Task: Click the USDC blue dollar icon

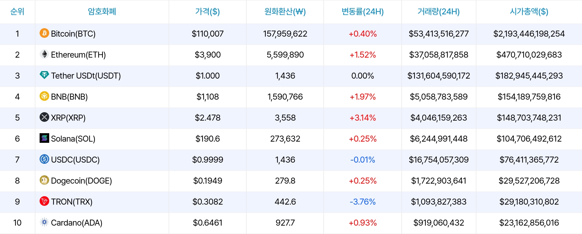Action: 44,159
